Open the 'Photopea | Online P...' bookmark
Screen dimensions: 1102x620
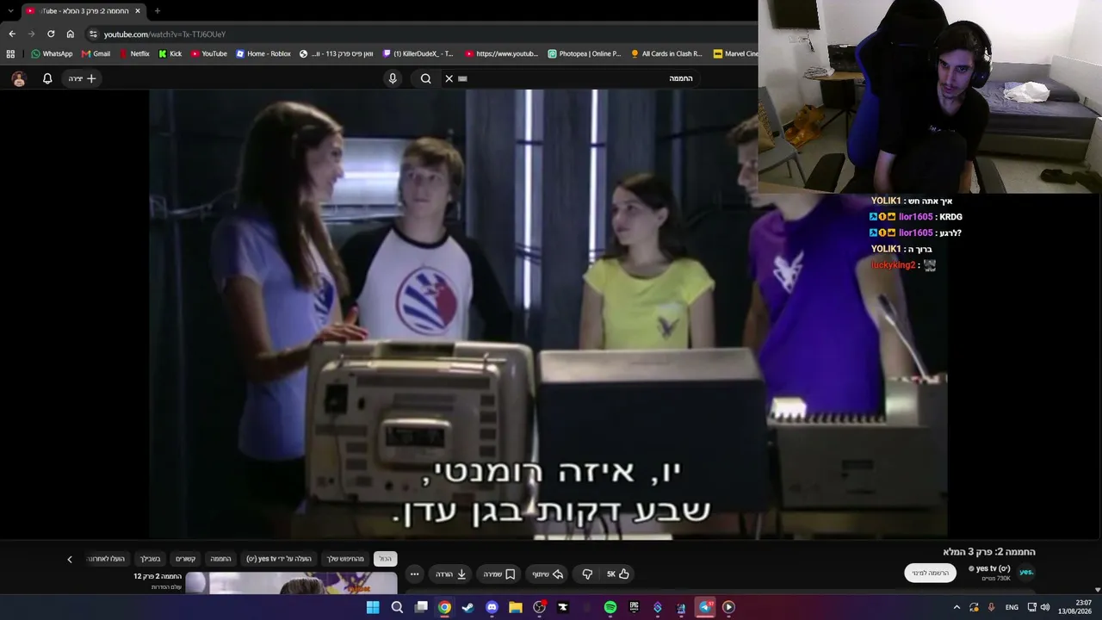(585, 53)
